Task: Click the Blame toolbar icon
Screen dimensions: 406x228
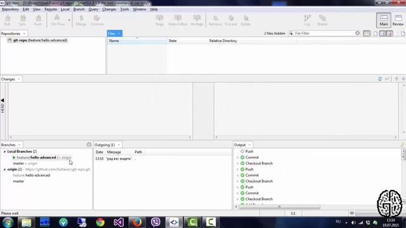Action: point(322,20)
